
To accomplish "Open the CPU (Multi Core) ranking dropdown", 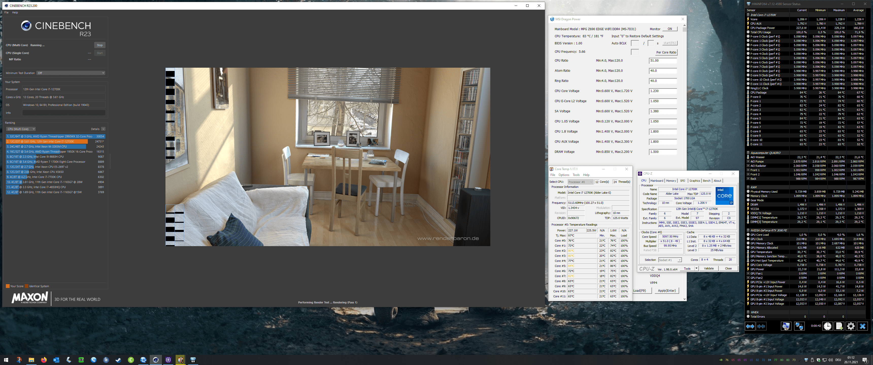I will (x=21, y=129).
